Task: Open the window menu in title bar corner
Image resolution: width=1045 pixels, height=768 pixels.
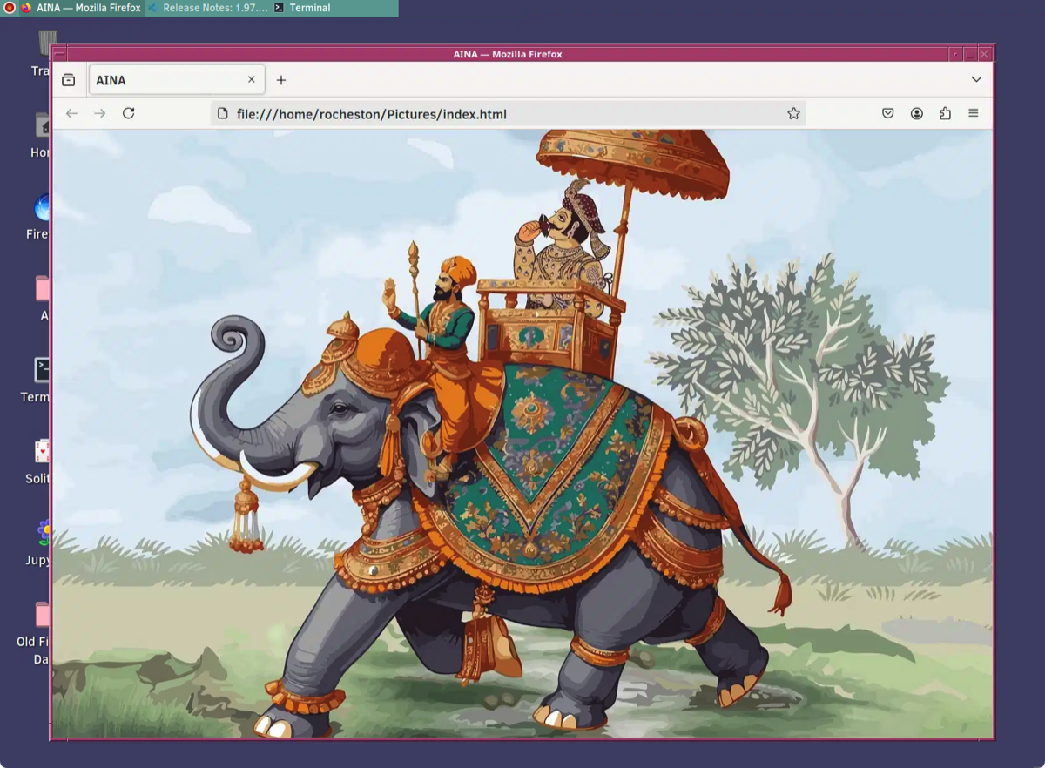Action: [x=59, y=54]
